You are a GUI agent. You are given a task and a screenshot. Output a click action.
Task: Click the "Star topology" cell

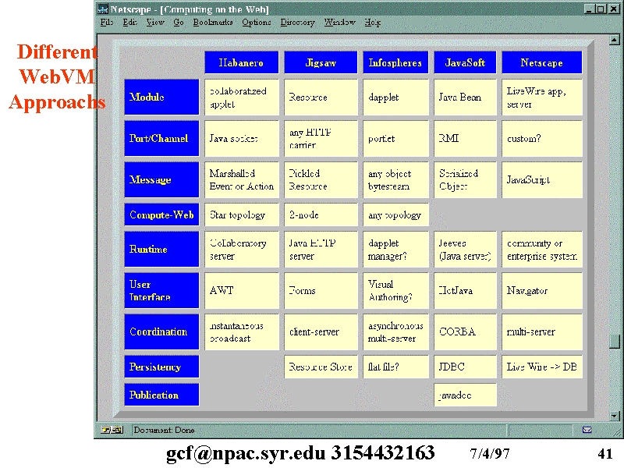242,215
